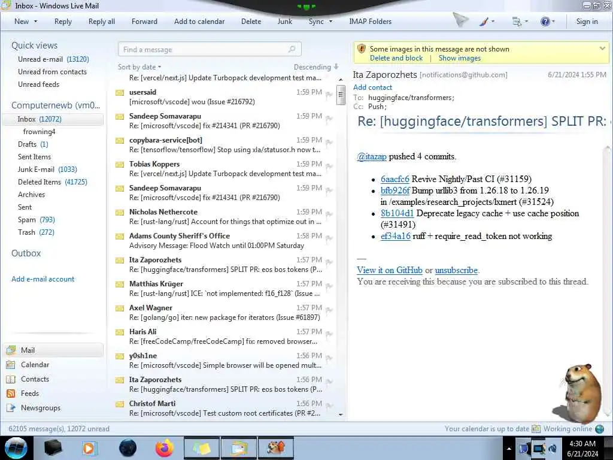Viewport: 613px width, 460px height.
Task: Click the envelope icon beside Adams County Sheriff's Office
Action: click(x=120, y=237)
